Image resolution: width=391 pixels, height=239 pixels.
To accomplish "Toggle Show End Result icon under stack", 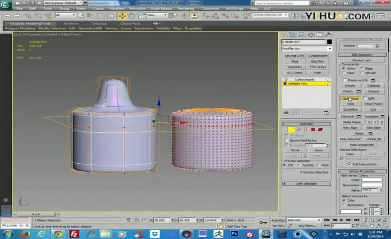I will [297, 113].
